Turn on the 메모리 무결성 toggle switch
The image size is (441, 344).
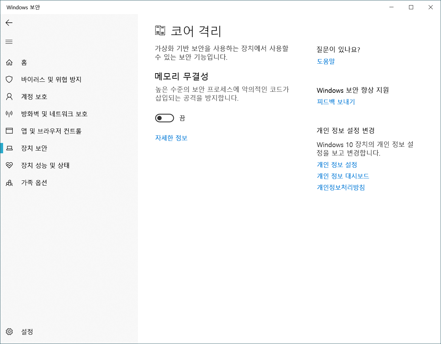tap(164, 118)
